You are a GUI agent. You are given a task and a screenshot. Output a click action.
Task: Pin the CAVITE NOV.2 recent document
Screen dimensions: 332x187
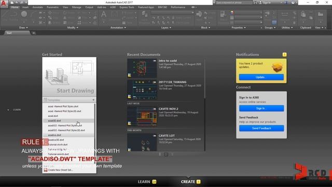(x=155, y=109)
